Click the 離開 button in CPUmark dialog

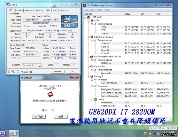pyautogui.click(x=61, y=116)
